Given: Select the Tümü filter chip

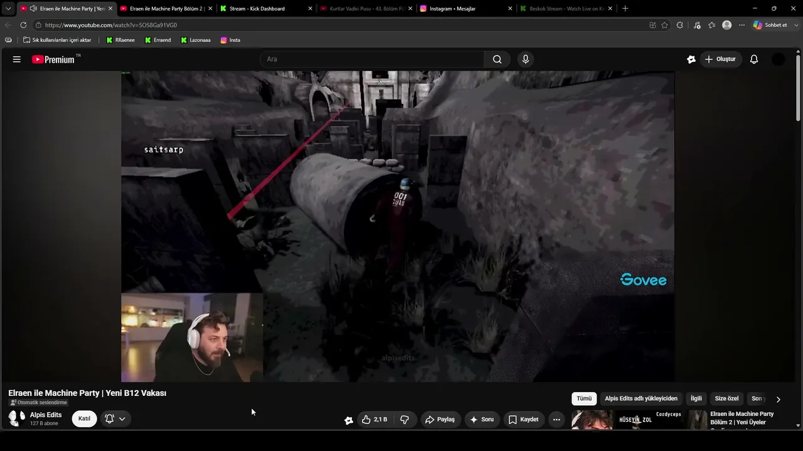Looking at the screenshot, I should [x=584, y=398].
